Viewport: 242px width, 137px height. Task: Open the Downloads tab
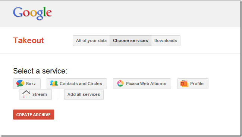coord(166,40)
